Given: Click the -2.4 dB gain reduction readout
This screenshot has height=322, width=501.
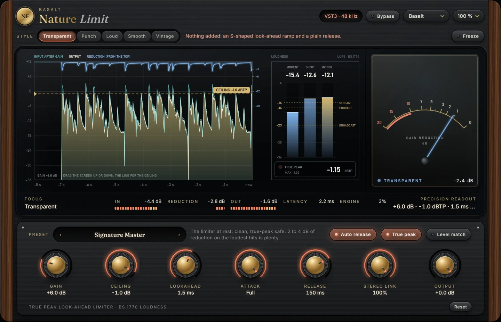Looking at the screenshot, I should tap(463, 181).
